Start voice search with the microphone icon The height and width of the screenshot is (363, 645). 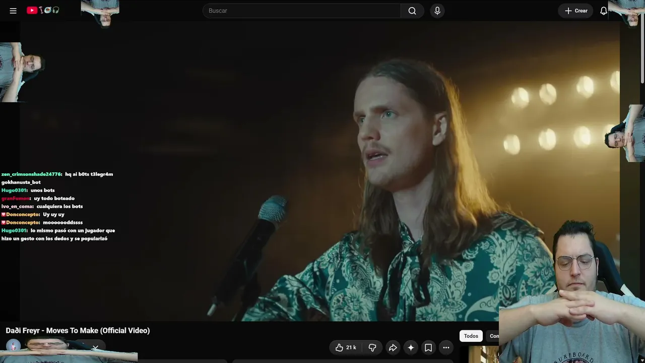tap(437, 11)
